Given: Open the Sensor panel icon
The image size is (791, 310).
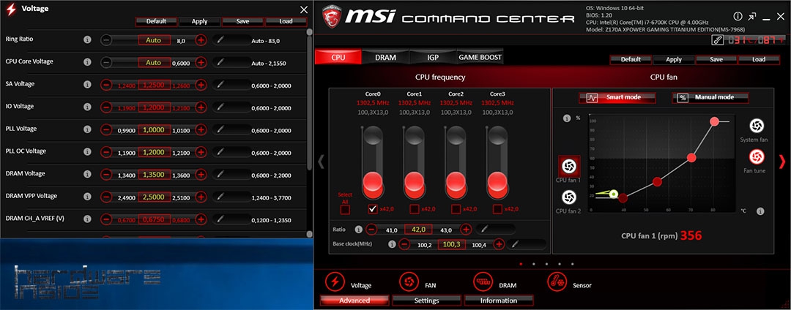Looking at the screenshot, I should click(x=557, y=281).
